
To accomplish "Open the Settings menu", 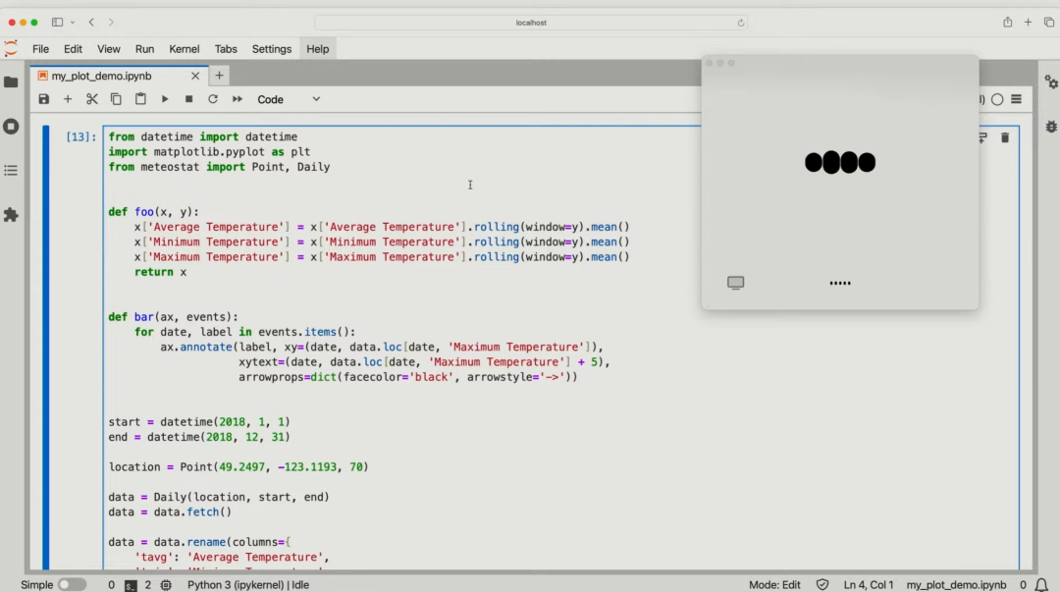I will [x=271, y=49].
